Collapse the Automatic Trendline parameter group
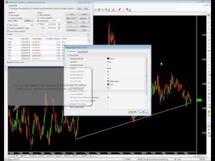The image size is (215, 161). coord(69,91)
